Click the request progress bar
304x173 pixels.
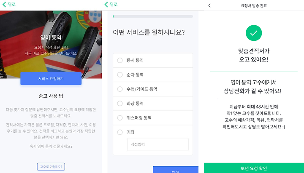click(153, 16)
